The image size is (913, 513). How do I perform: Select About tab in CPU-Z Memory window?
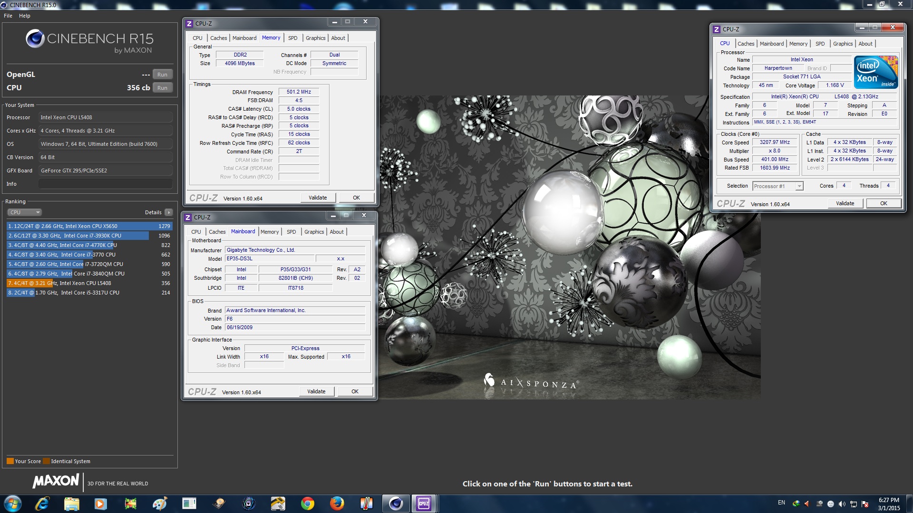(338, 38)
